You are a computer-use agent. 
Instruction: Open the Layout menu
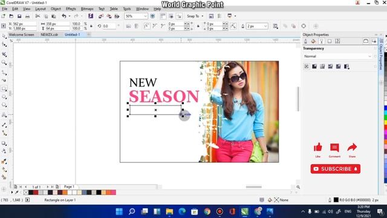(41, 8)
